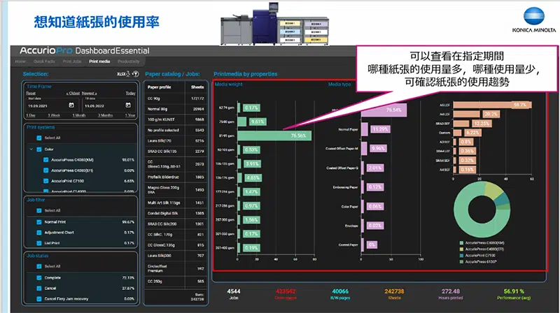Open the Home tab
The width and height of the screenshot is (560, 313).
tap(20, 61)
